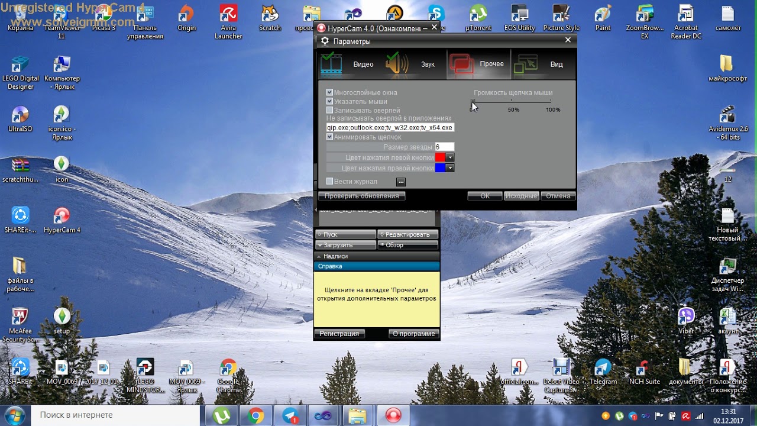Switch to the Вид settings tab

click(x=543, y=64)
